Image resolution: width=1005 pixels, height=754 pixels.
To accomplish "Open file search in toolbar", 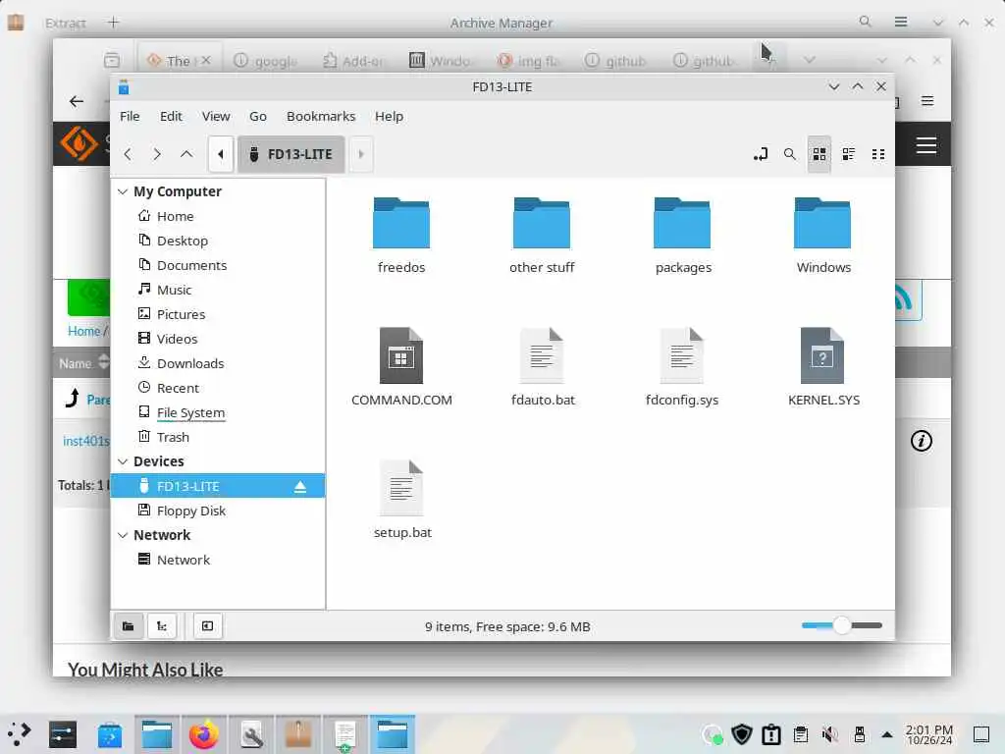I will (x=790, y=154).
